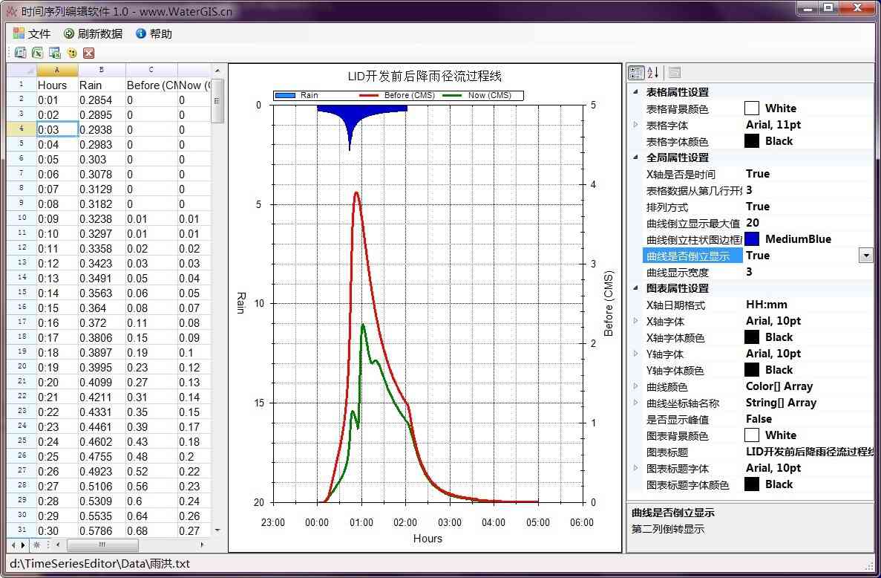881x578 pixels.
Task: Click the 图表标题字体颜色 Black swatch
Action: [752, 484]
